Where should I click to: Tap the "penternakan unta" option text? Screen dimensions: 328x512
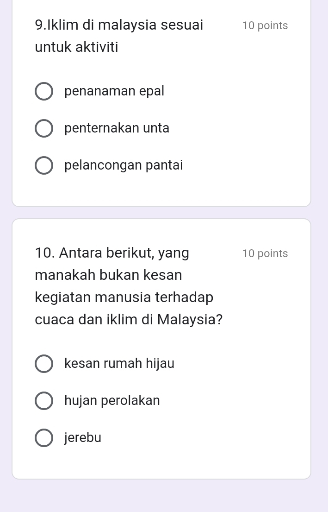tap(117, 128)
